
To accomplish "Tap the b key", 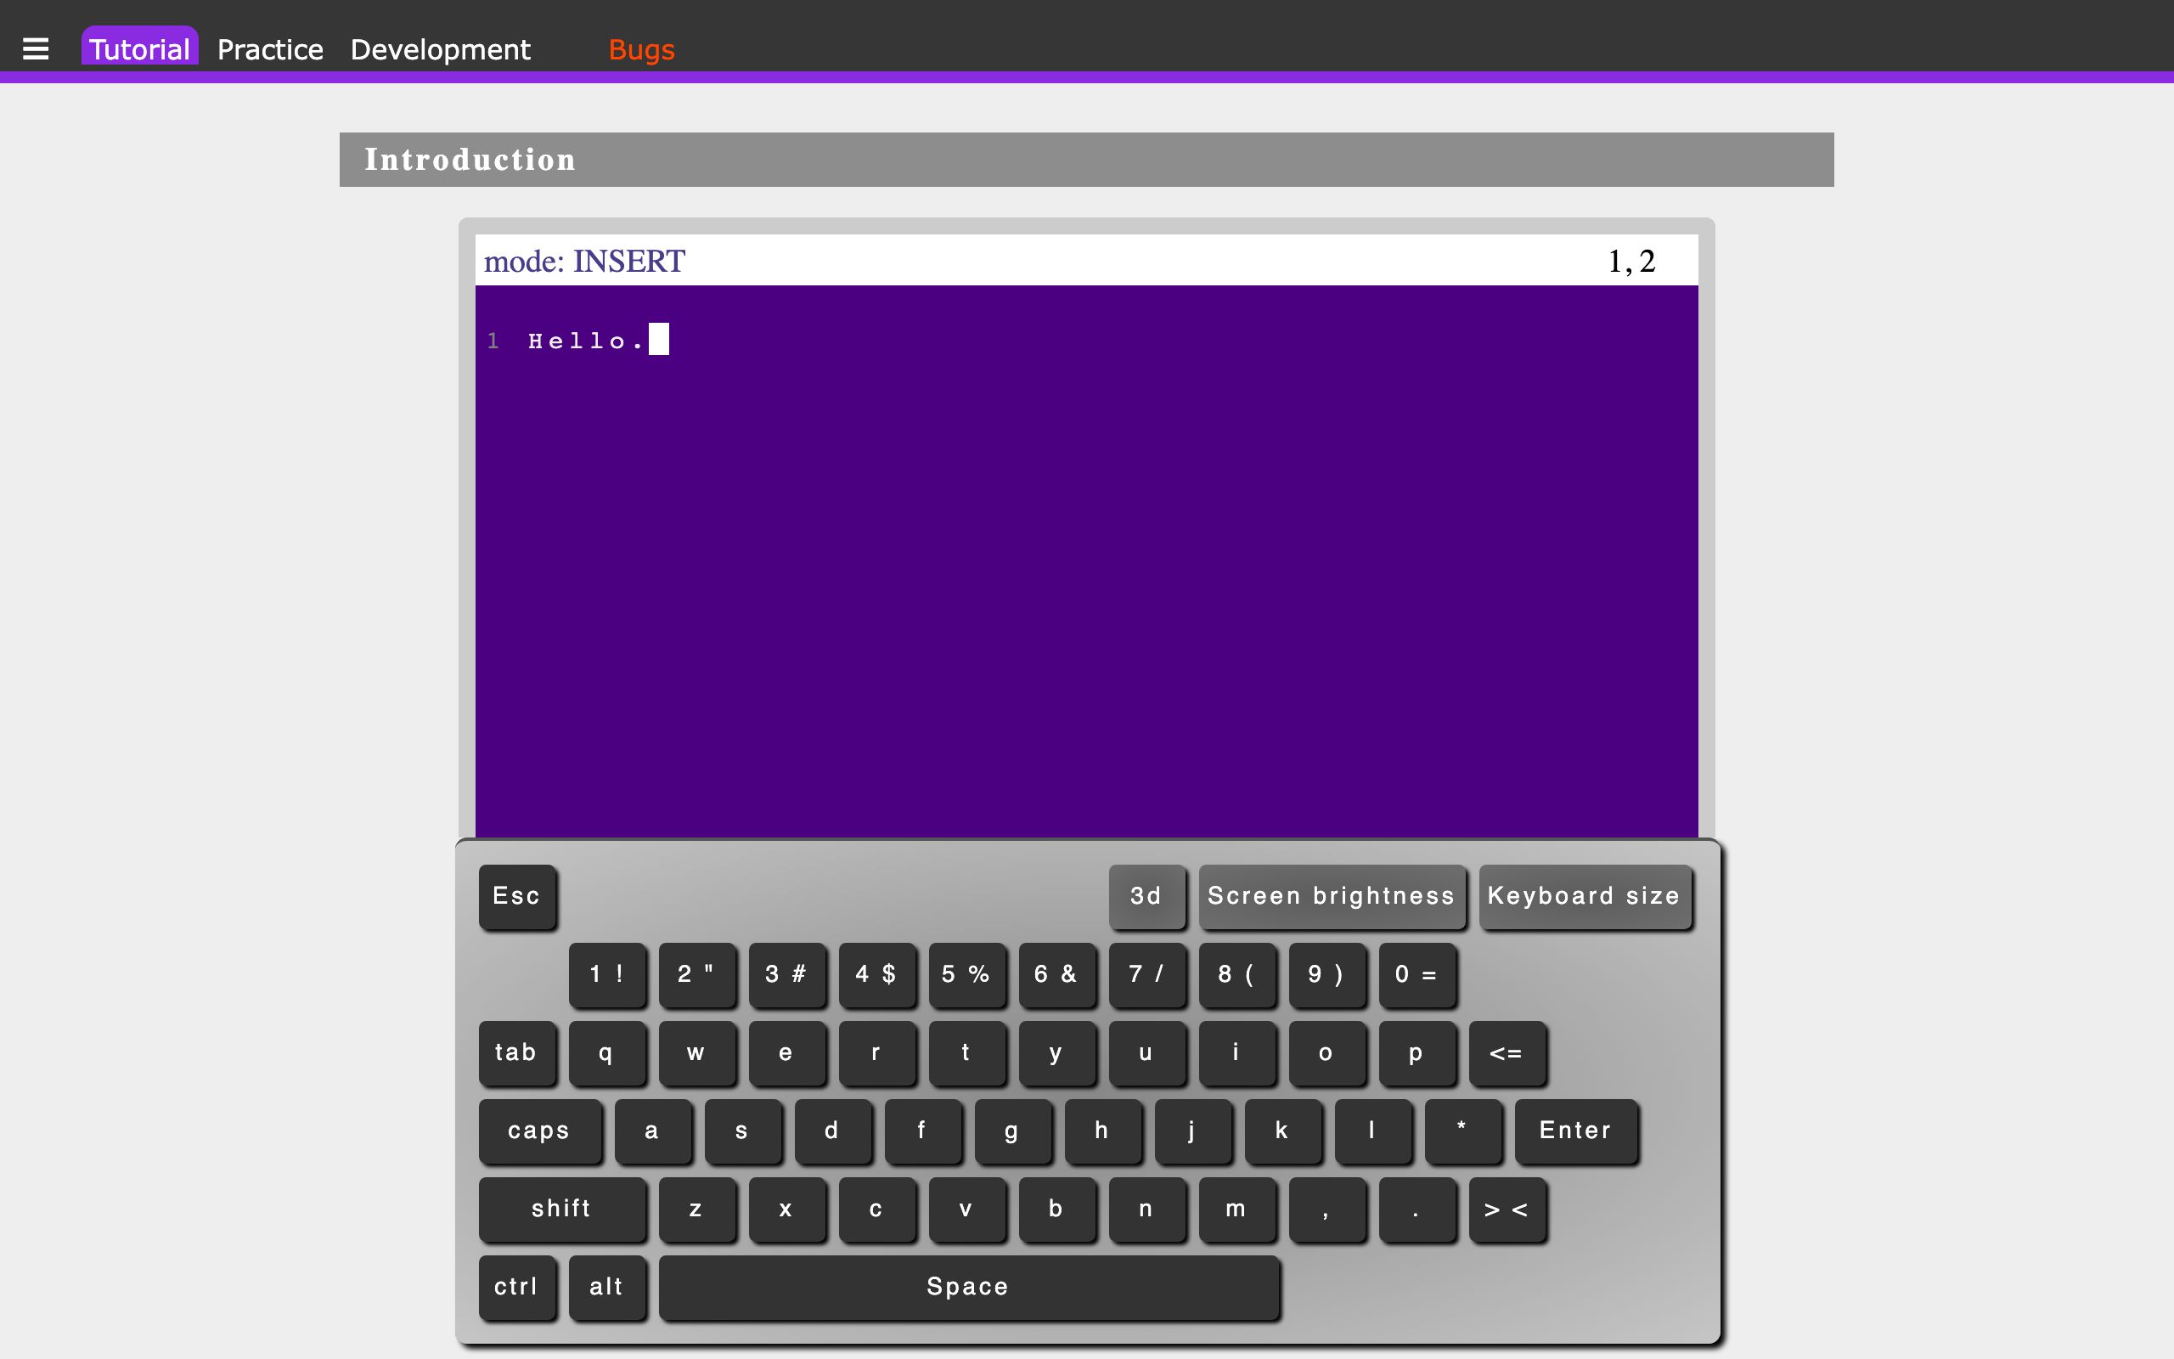I will [x=1057, y=1209].
